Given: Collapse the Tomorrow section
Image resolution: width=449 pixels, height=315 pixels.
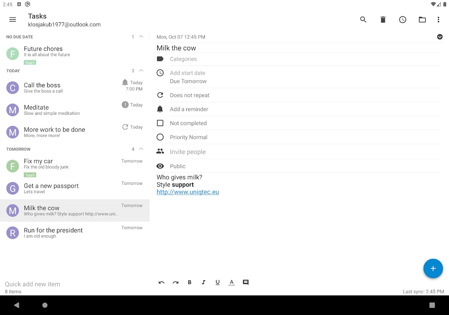Looking at the screenshot, I should click(141, 149).
